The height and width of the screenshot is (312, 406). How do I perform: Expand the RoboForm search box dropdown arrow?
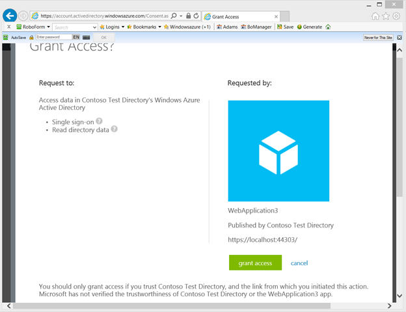tap(94, 27)
